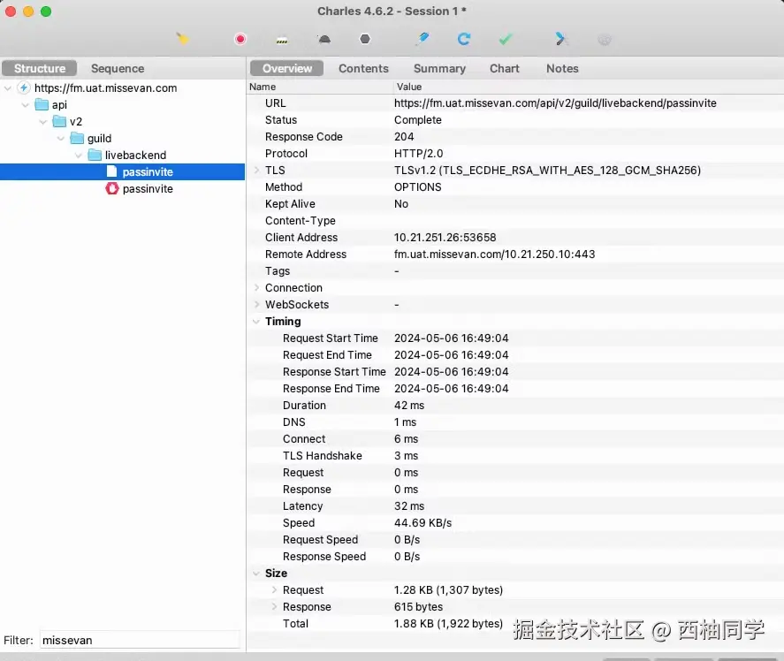Screen dimensions: 784x661
Task: Click the Filter field containing missevan
Action: pyautogui.click(x=140, y=640)
